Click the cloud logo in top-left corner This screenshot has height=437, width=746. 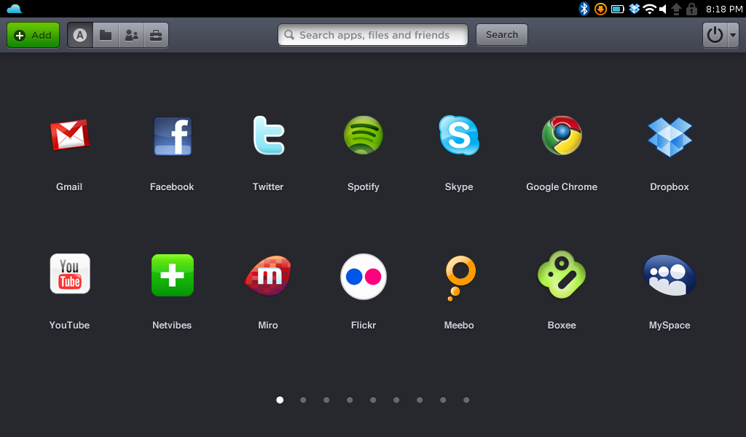pyautogui.click(x=15, y=9)
